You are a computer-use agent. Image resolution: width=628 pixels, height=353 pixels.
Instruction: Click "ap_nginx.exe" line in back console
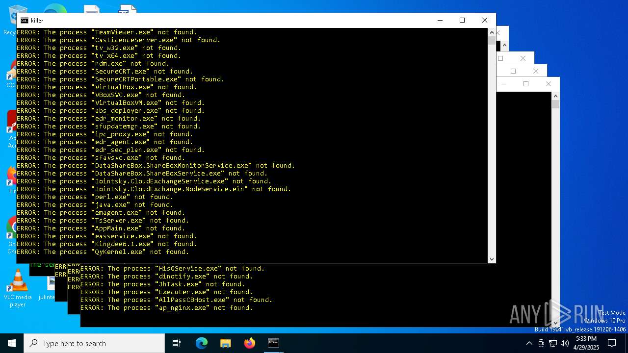click(x=166, y=308)
